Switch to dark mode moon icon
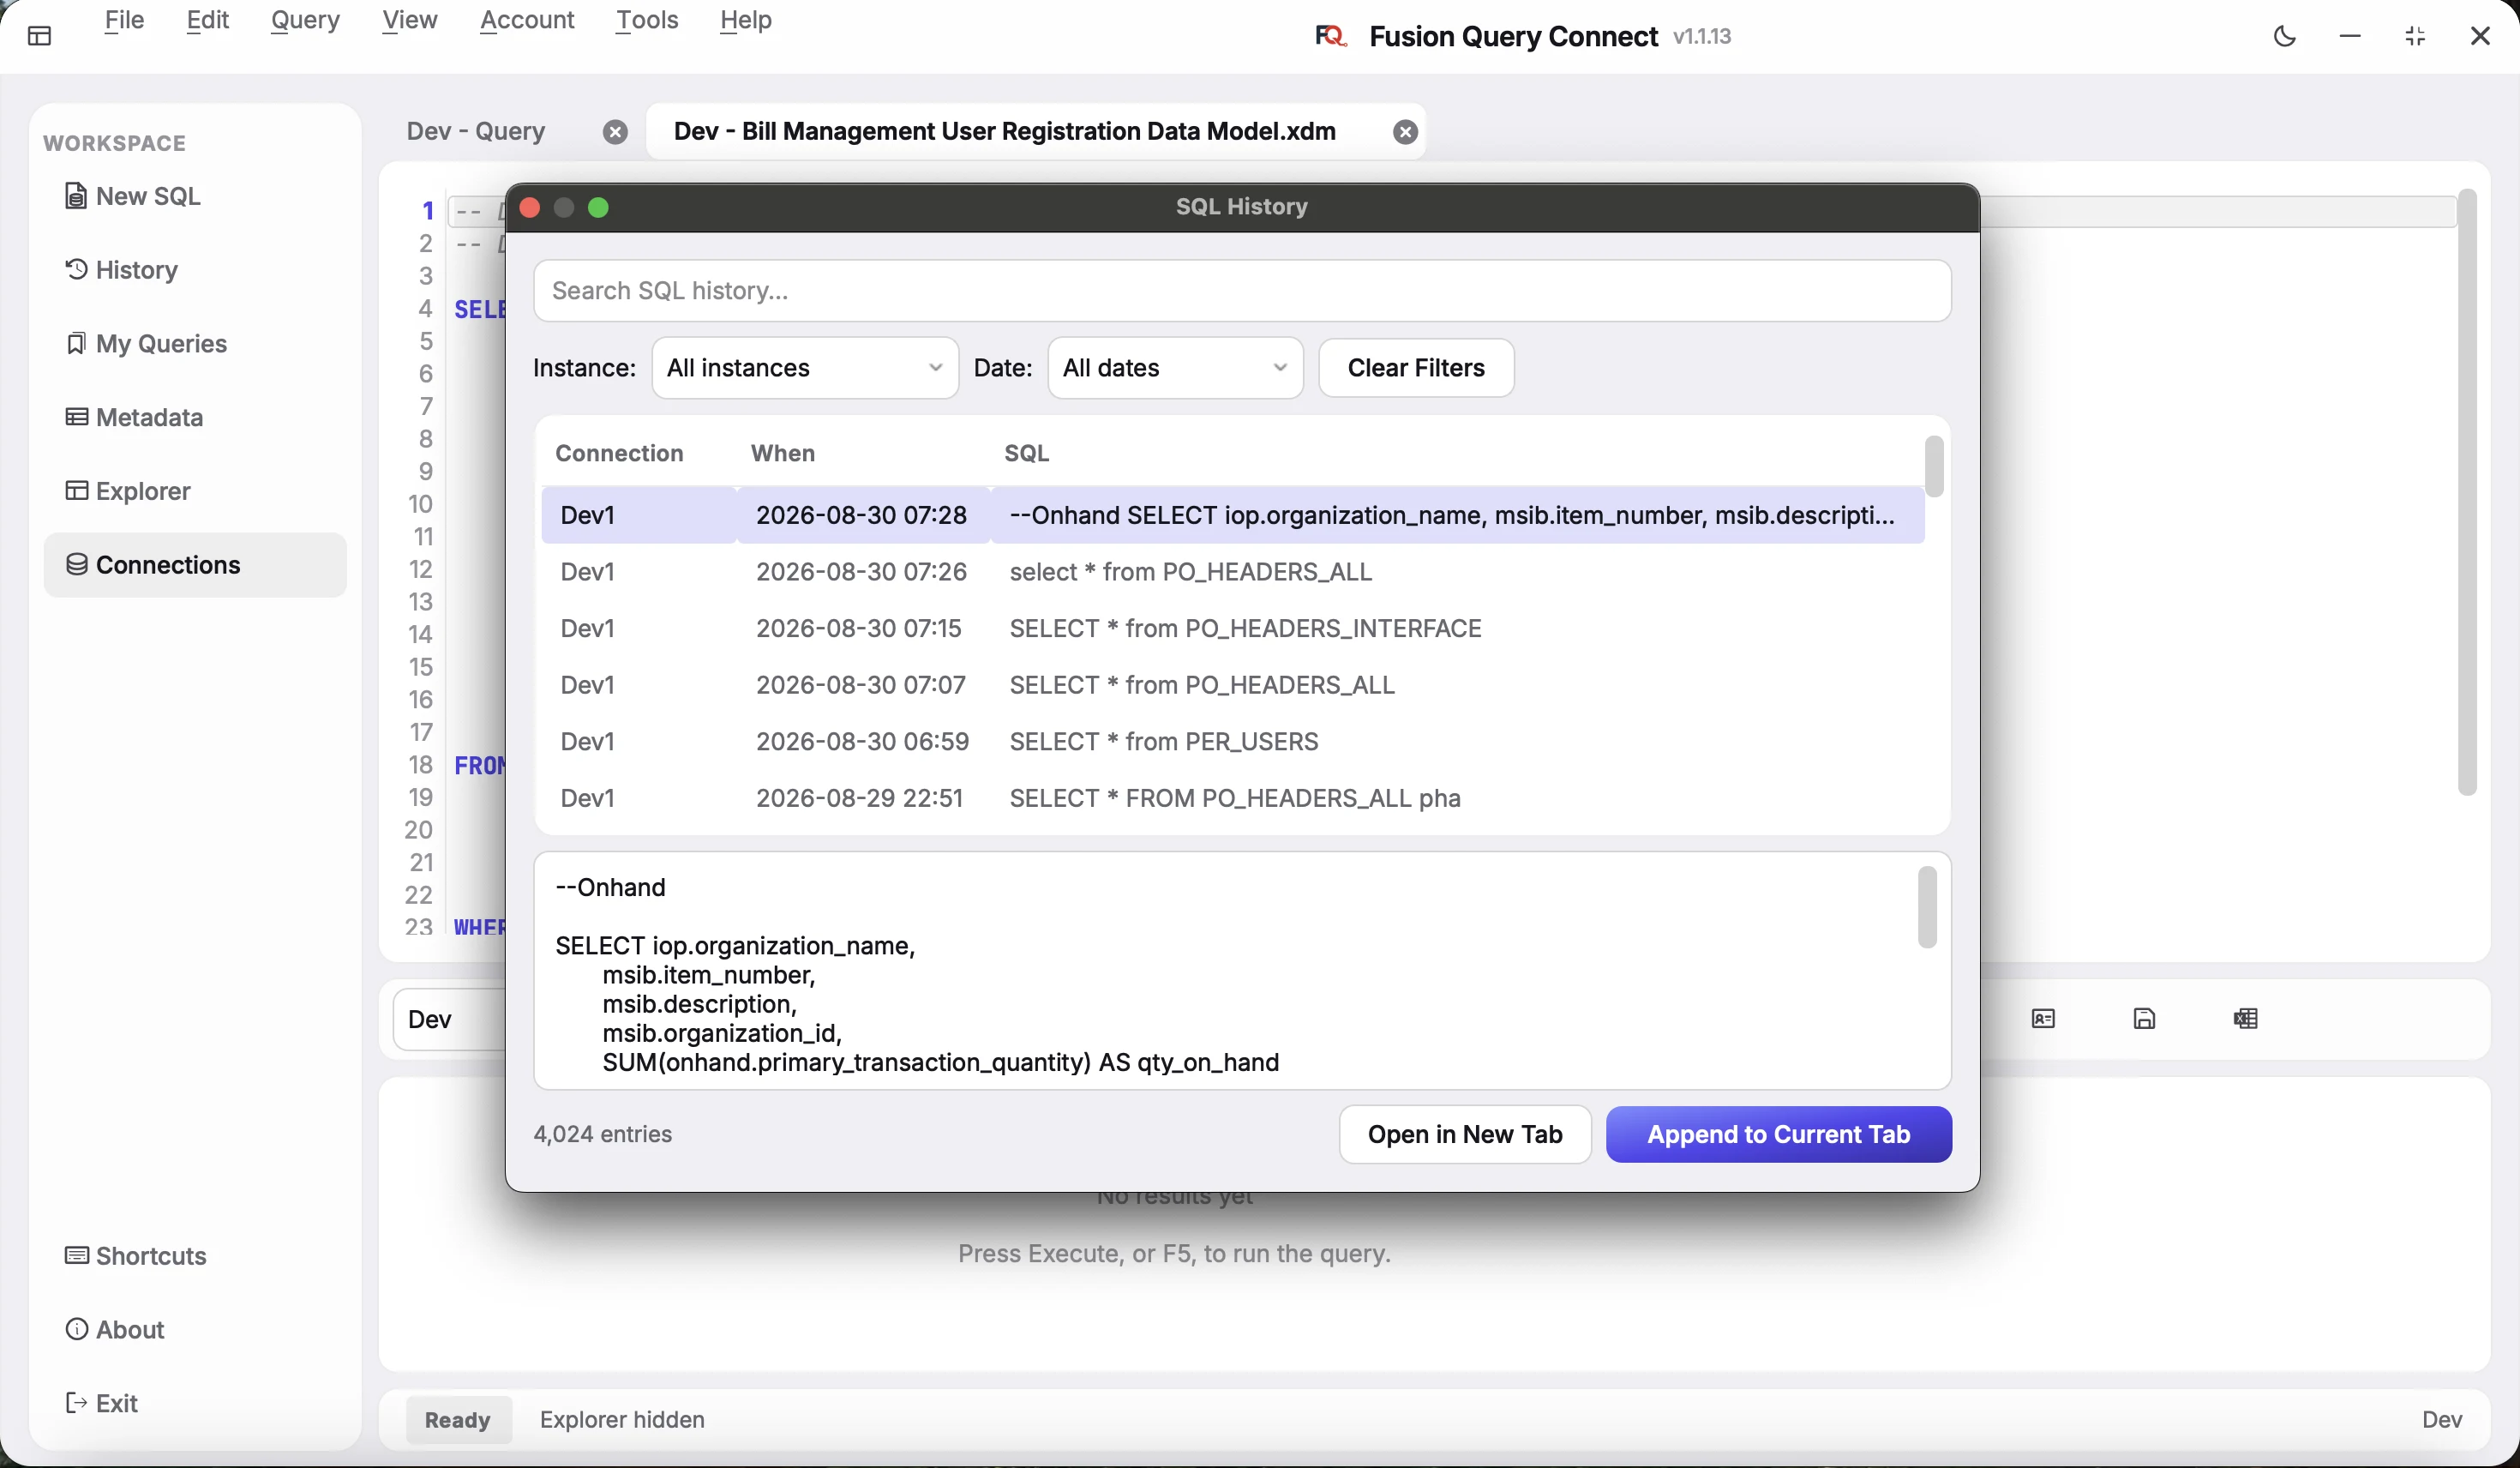This screenshot has width=2520, height=1468. 2284,37
